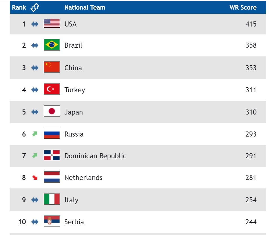Open the Netherlands team link

pos(83,178)
